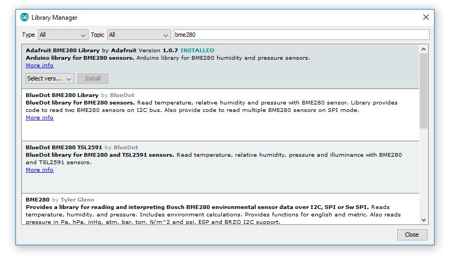Image resolution: width=450 pixels, height=258 pixels.
Task: Click 'Arduino library for BME280 sensors.' bold description
Action: click(80, 58)
